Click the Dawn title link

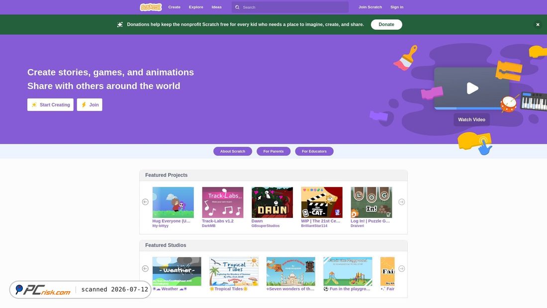pyautogui.click(x=257, y=221)
